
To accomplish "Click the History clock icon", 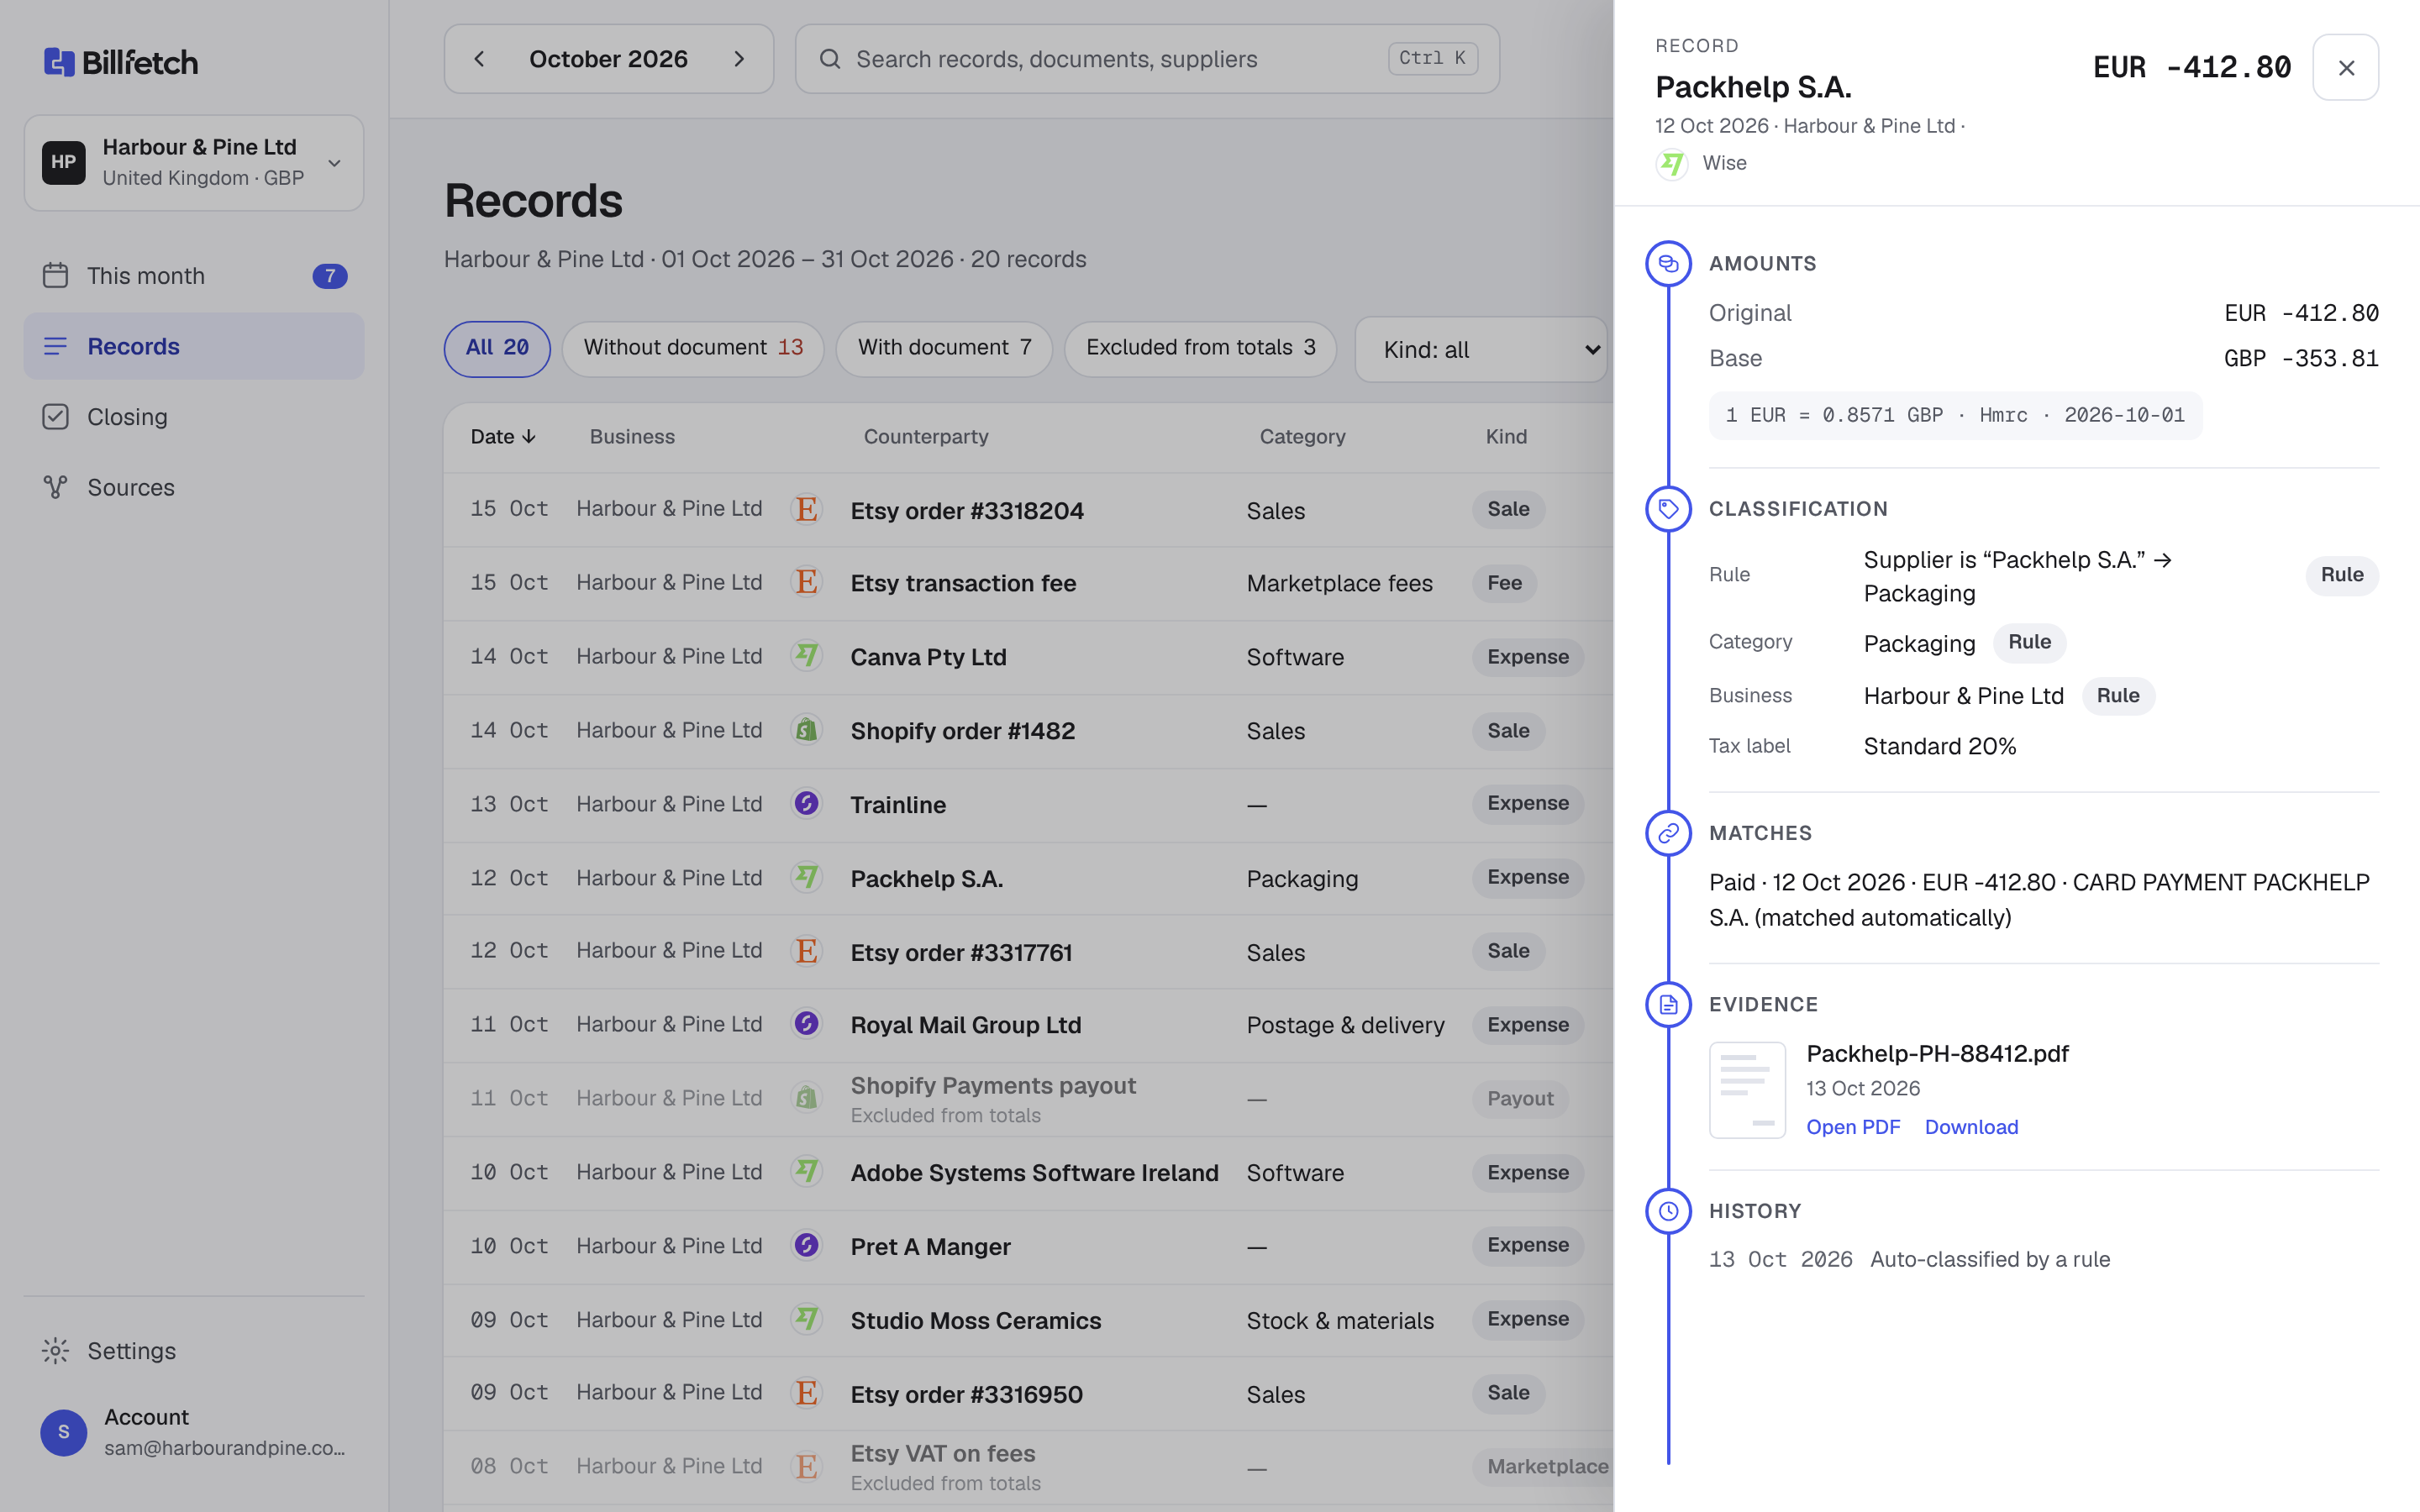I will (x=1668, y=1211).
